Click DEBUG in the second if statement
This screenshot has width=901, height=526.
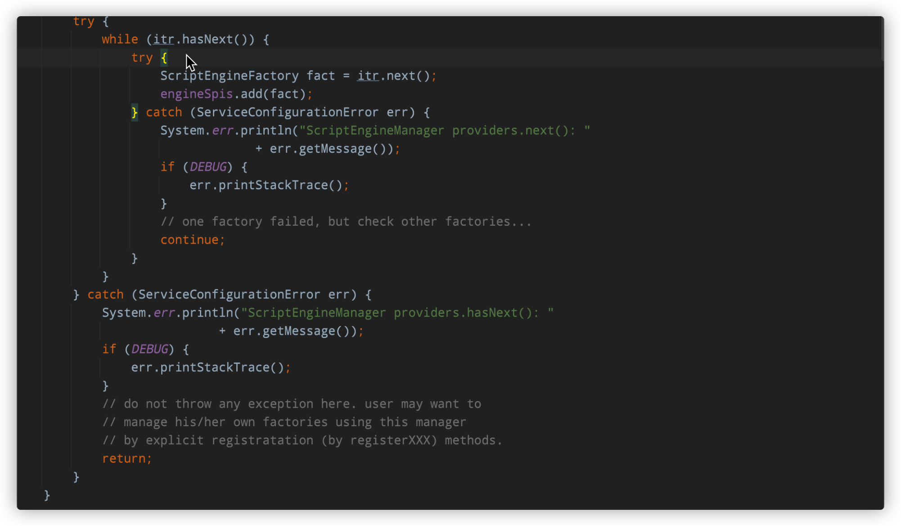149,349
